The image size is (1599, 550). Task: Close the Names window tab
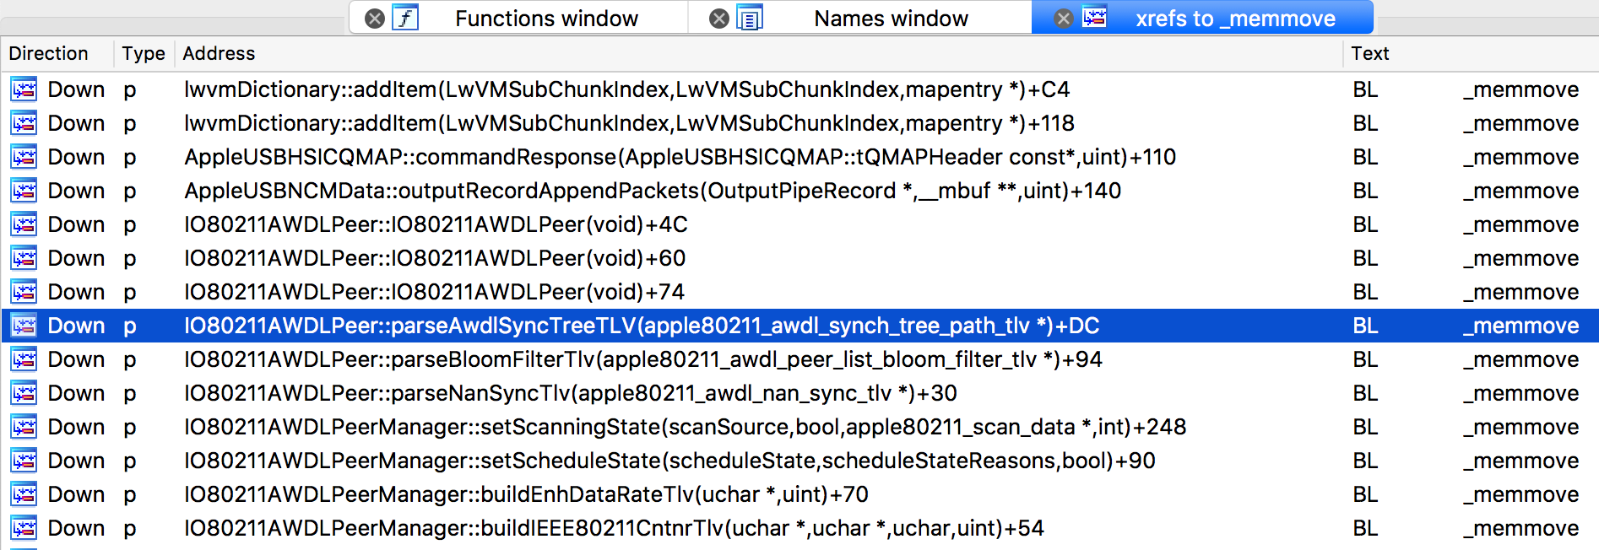[x=719, y=19]
